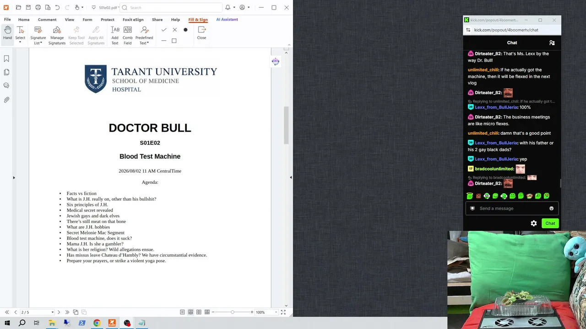Open the emoji picker in the chat input

click(x=551, y=208)
